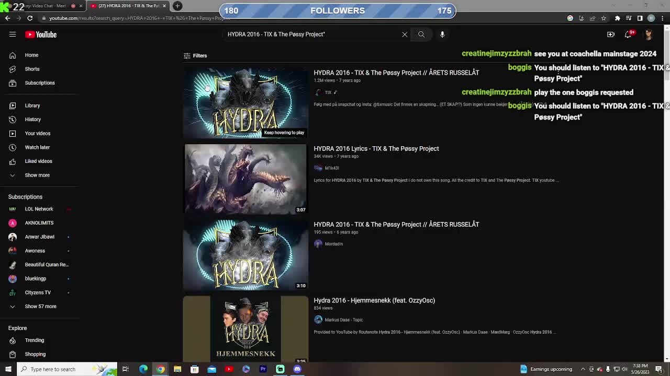The image size is (670, 376).
Task: Go back to the previous page
Action: (7, 18)
